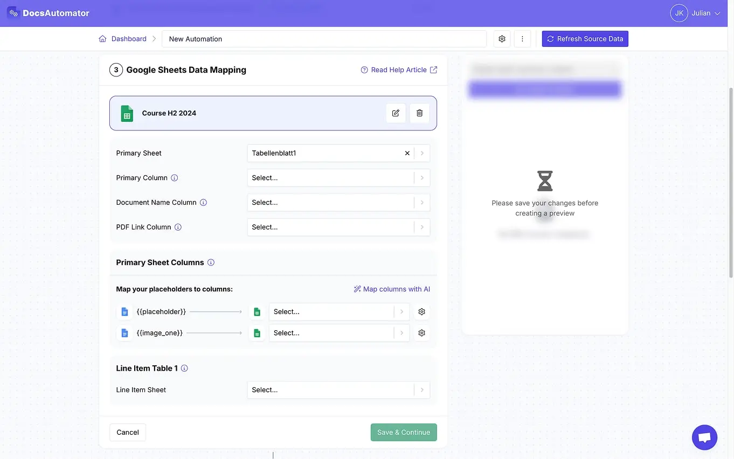The width and height of the screenshot is (734, 459).
Task: Edit the Course H2 2024 source name
Action: click(396, 113)
